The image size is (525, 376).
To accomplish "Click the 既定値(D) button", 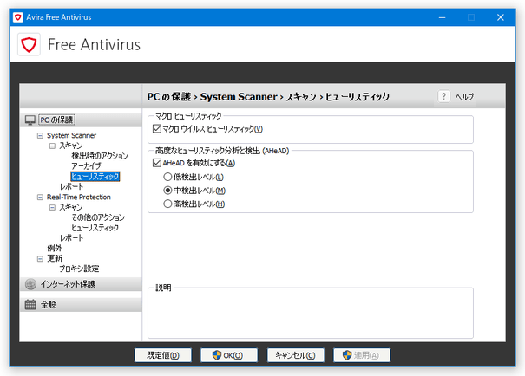I will [x=163, y=355].
